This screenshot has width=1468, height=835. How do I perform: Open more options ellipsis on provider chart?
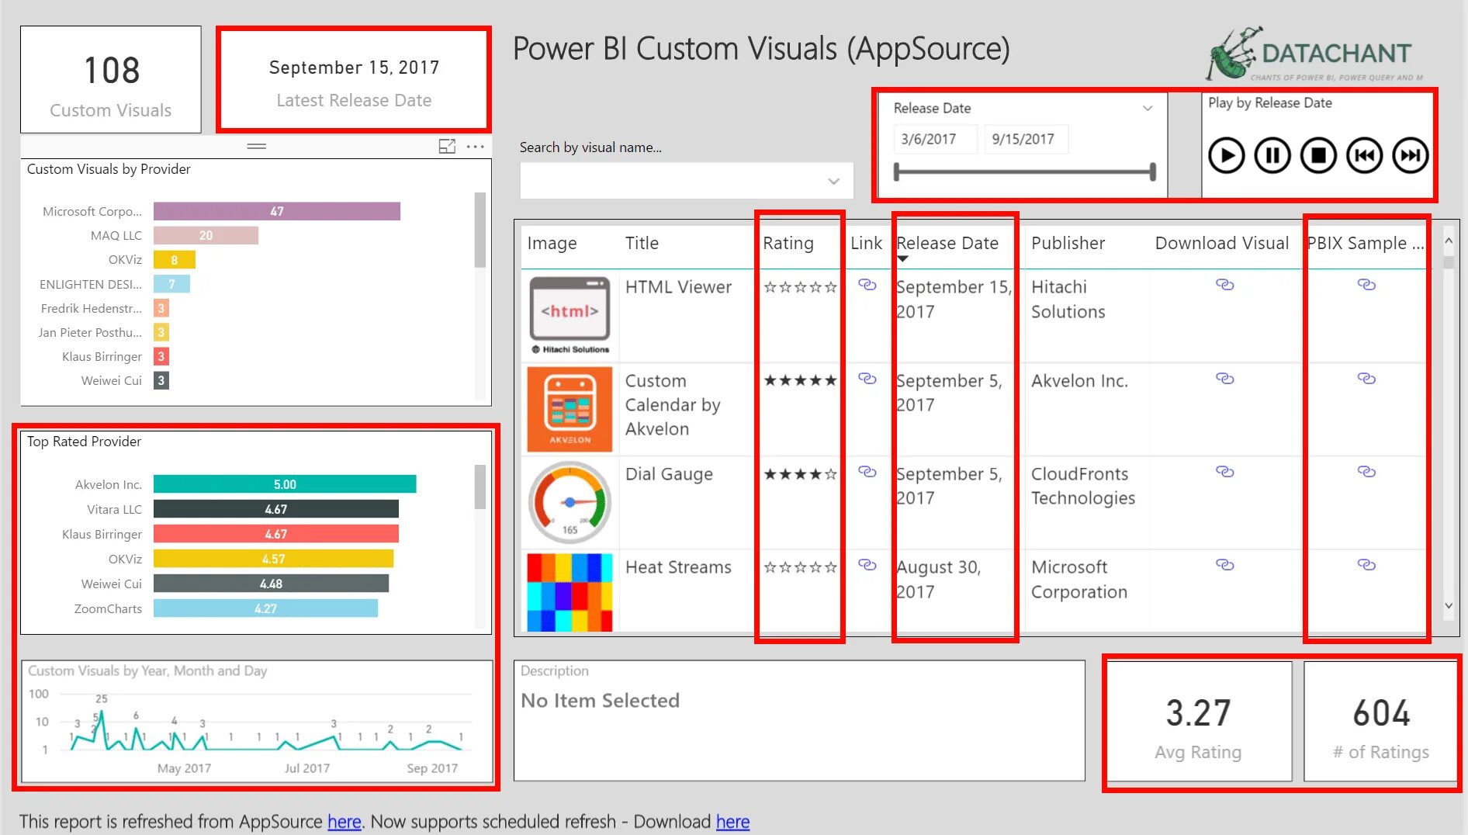point(476,146)
